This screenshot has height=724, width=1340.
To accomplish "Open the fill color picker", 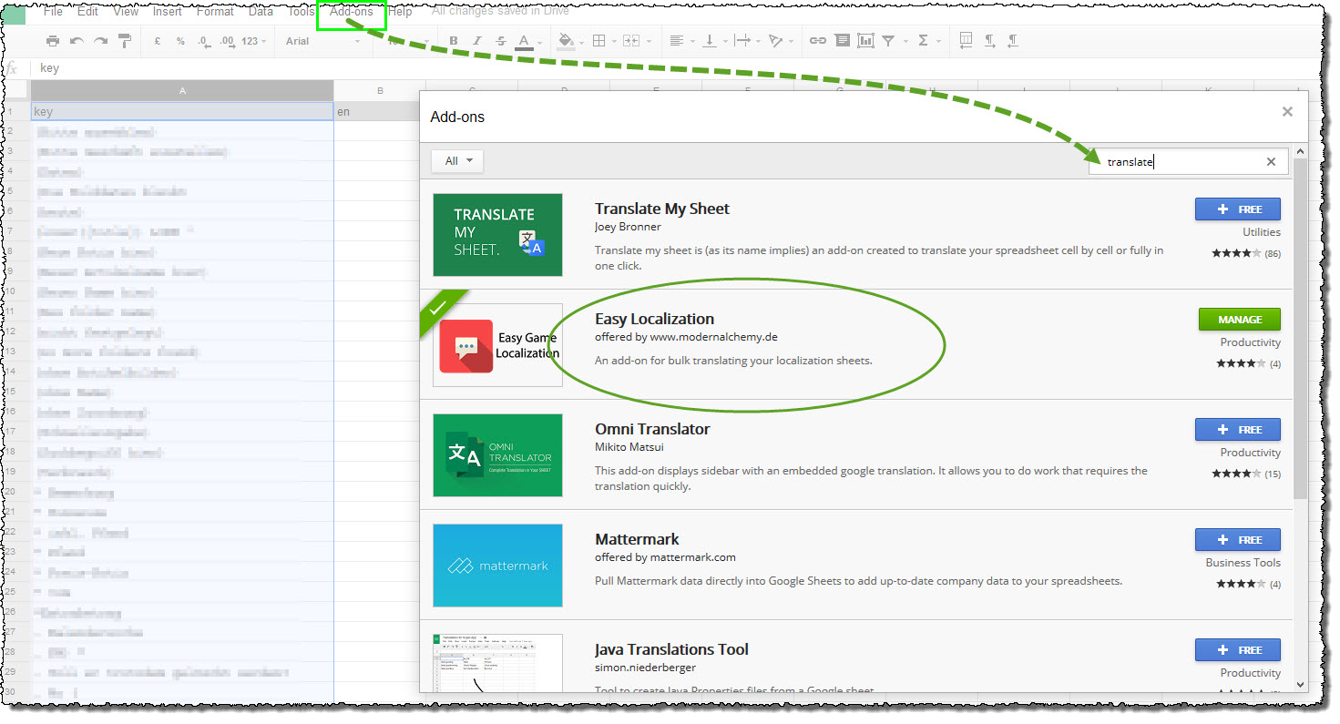I will pyautogui.click(x=568, y=41).
